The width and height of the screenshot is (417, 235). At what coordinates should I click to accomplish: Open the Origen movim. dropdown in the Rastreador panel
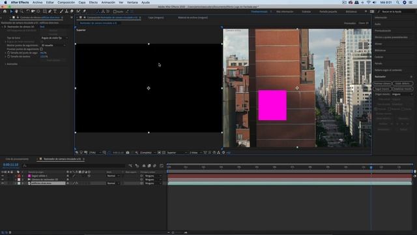click(x=402, y=94)
